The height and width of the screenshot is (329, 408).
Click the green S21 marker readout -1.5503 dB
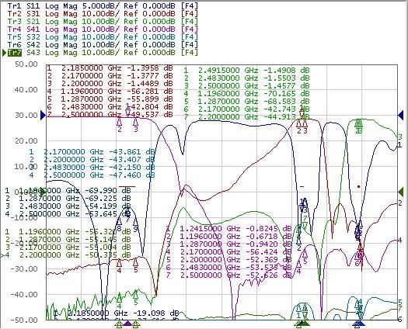[287, 78]
